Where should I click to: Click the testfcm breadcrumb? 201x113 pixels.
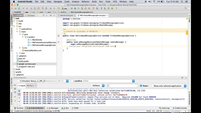[x=62, y=12]
